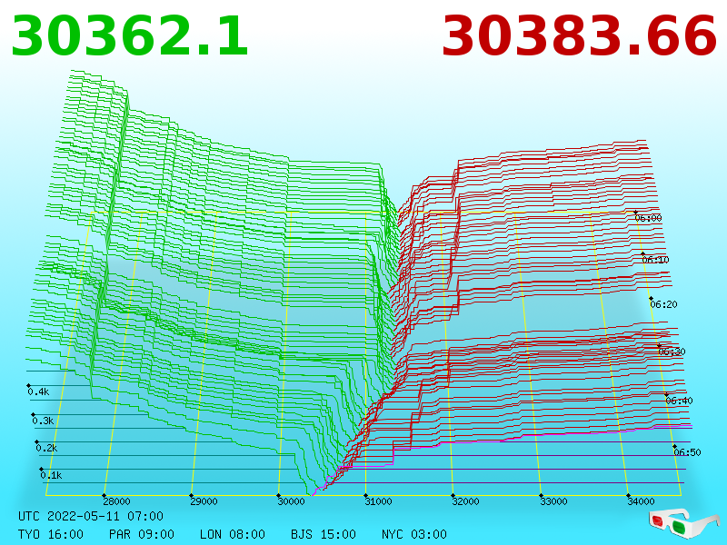This screenshot has height=545, width=727.
Task: Click the 06:10 time axis label
Action: [x=655, y=260]
